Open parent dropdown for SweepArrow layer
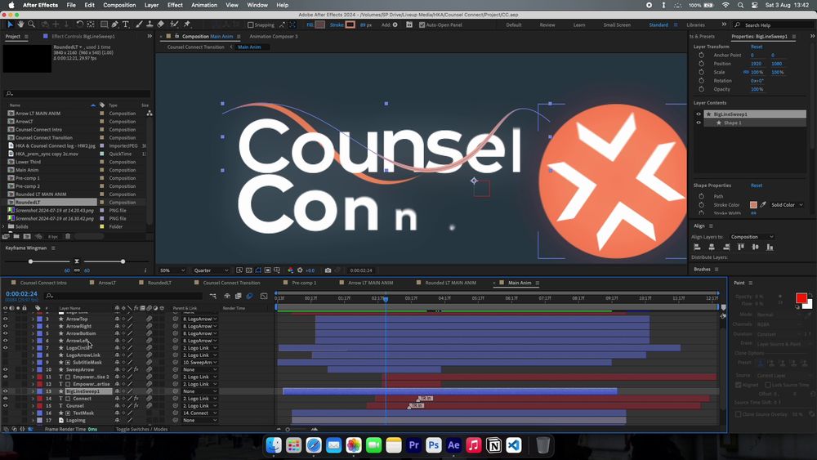817x460 pixels. click(x=199, y=369)
